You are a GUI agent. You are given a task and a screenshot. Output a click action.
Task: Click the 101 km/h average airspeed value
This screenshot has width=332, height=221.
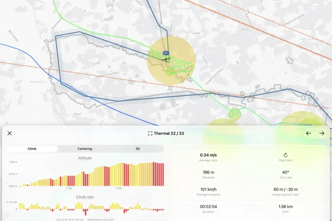pos(208,189)
